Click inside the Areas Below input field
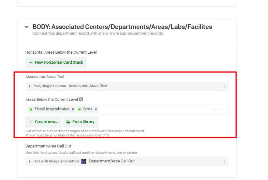 coord(153,109)
